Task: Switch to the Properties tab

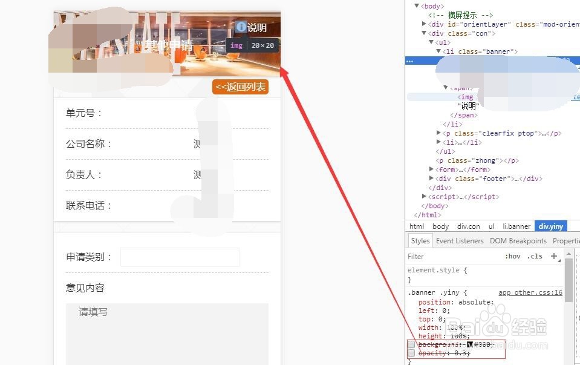Action: tap(566, 240)
